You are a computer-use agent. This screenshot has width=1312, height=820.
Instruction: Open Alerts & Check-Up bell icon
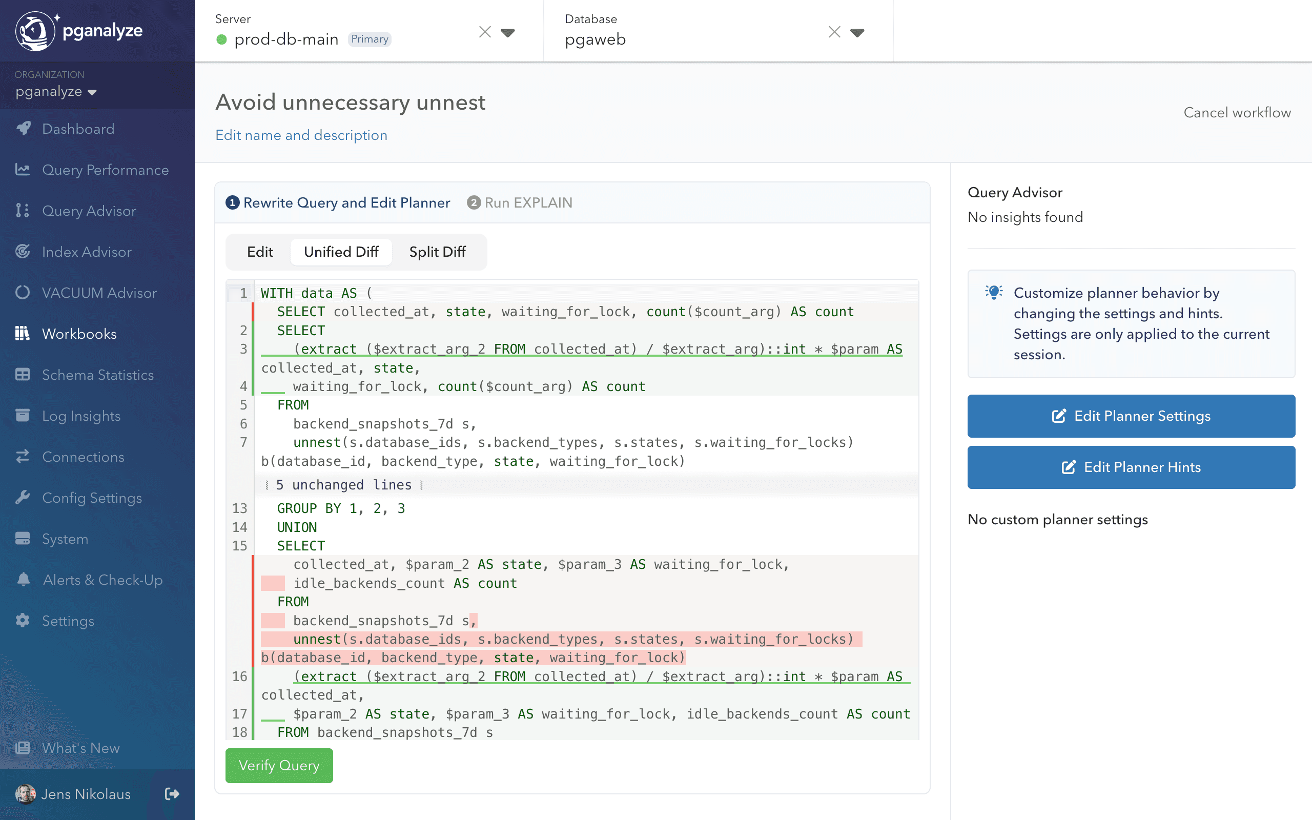coord(23,580)
